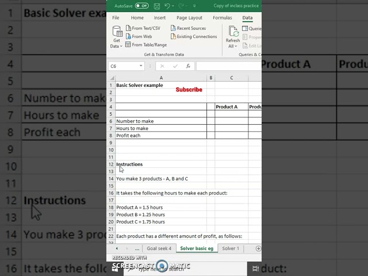Click the Redo arrow icon
The image size is (368, 276).
[x=181, y=6]
